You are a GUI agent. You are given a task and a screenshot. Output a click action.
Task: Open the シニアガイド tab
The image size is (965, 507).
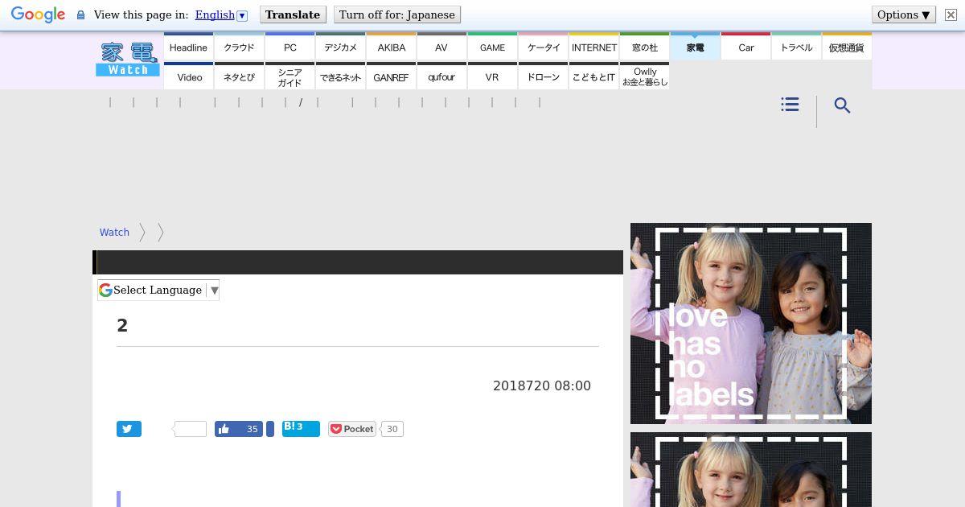pos(289,76)
